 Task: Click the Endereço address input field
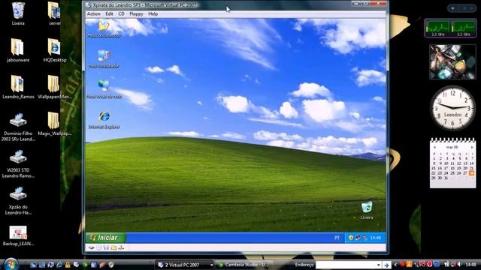coord(346,265)
